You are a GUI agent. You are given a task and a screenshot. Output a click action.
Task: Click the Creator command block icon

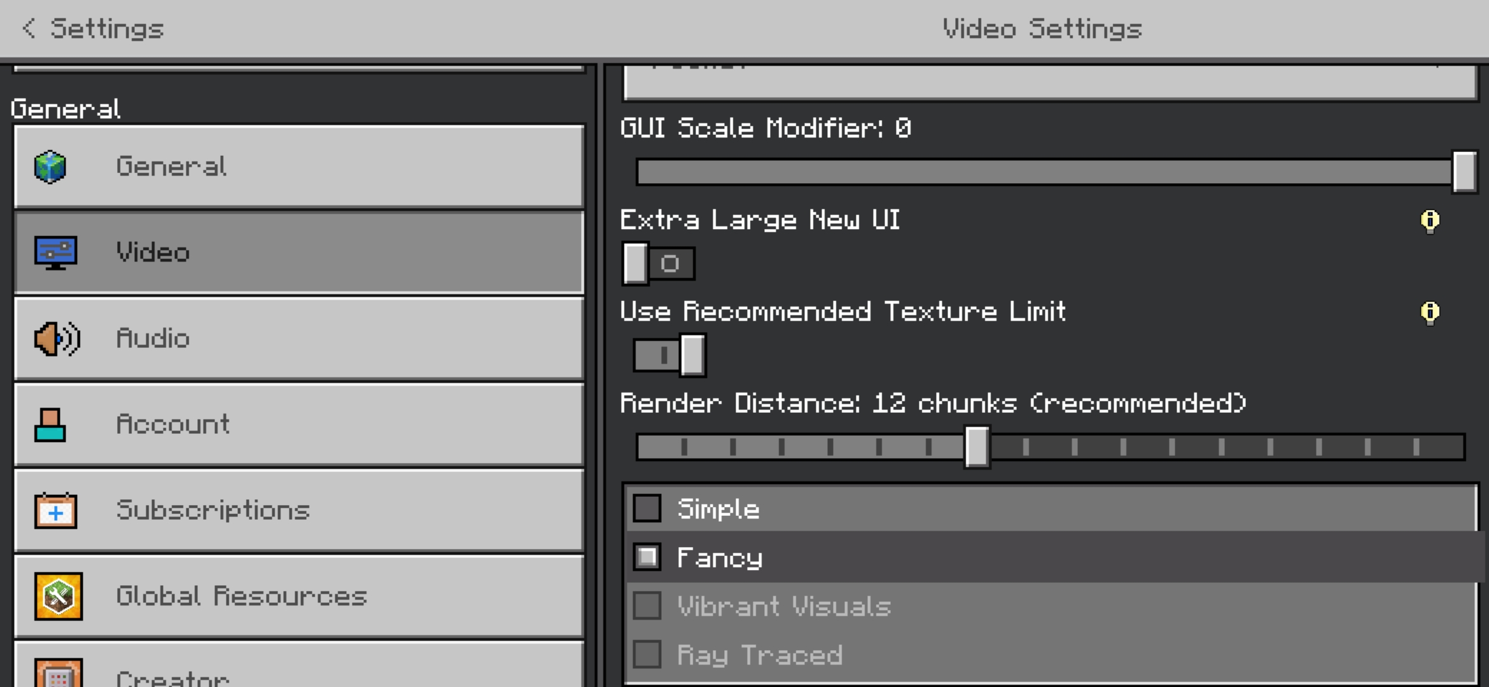[59, 674]
